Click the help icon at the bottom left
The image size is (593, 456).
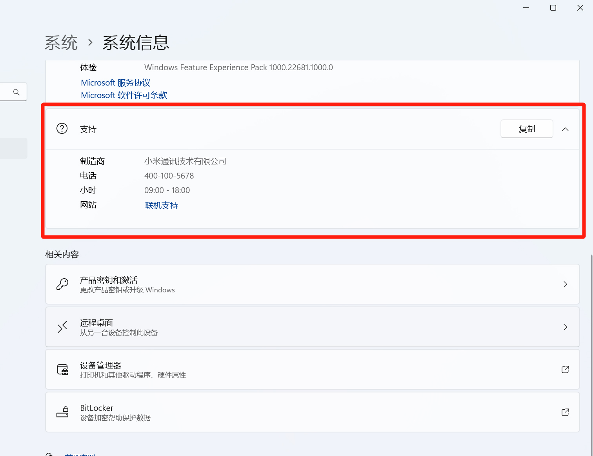coord(50,453)
